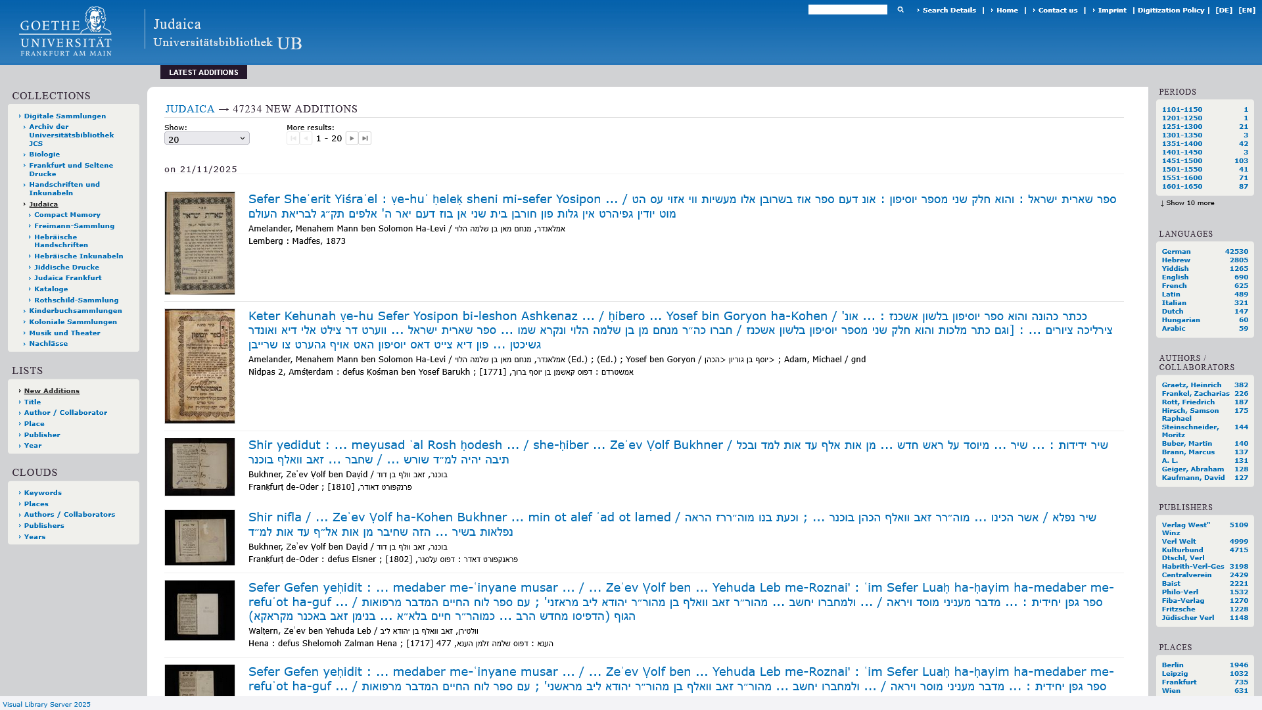The image size is (1262, 710).
Task: Open Search Details in top menu
Action: [948, 10]
